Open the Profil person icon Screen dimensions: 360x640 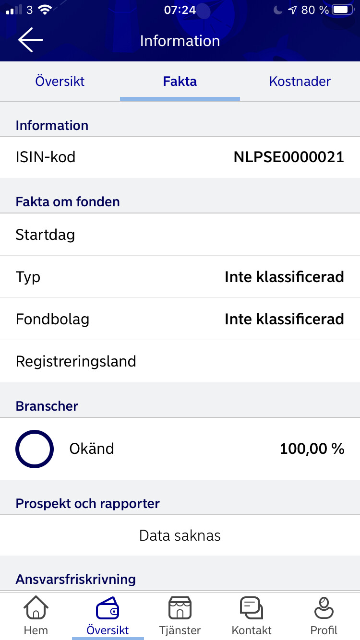pos(324,608)
